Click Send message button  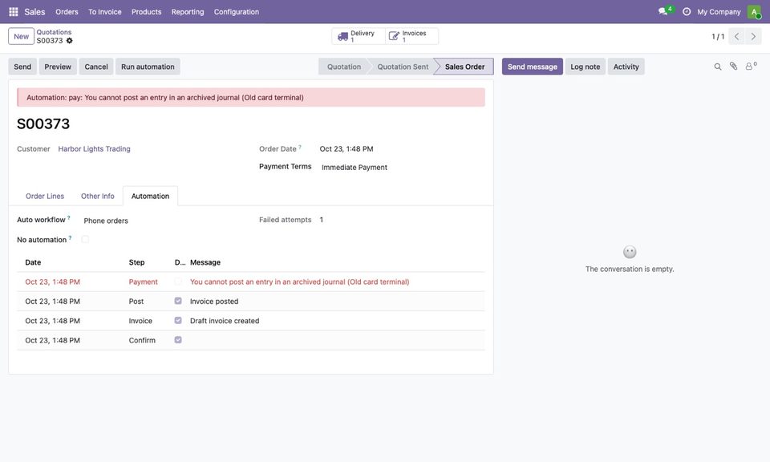(533, 67)
